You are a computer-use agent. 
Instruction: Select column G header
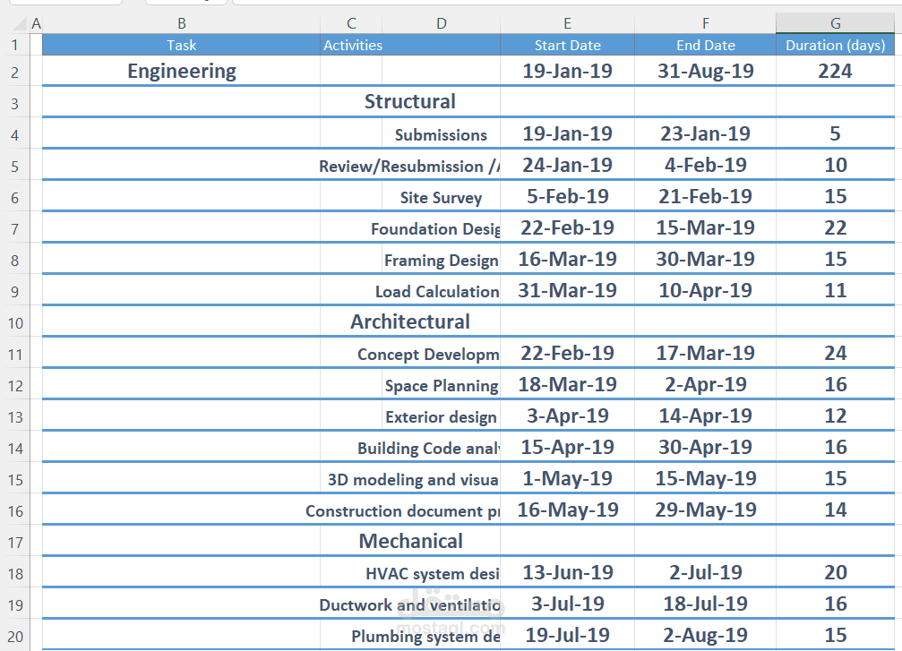coord(836,23)
